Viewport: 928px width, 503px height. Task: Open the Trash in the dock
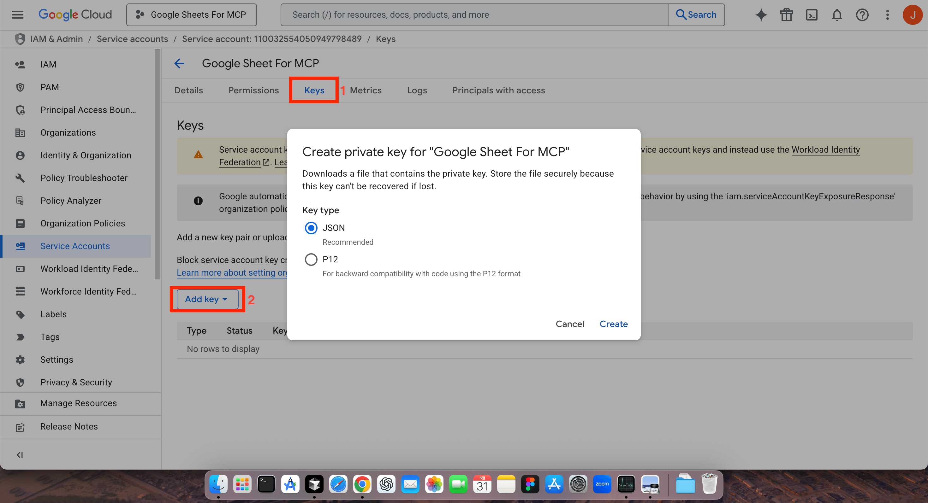(x=709, y=484)
